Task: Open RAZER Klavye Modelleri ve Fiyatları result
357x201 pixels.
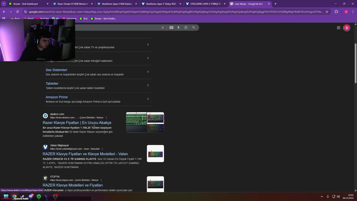Action: (x=73, y=185)
